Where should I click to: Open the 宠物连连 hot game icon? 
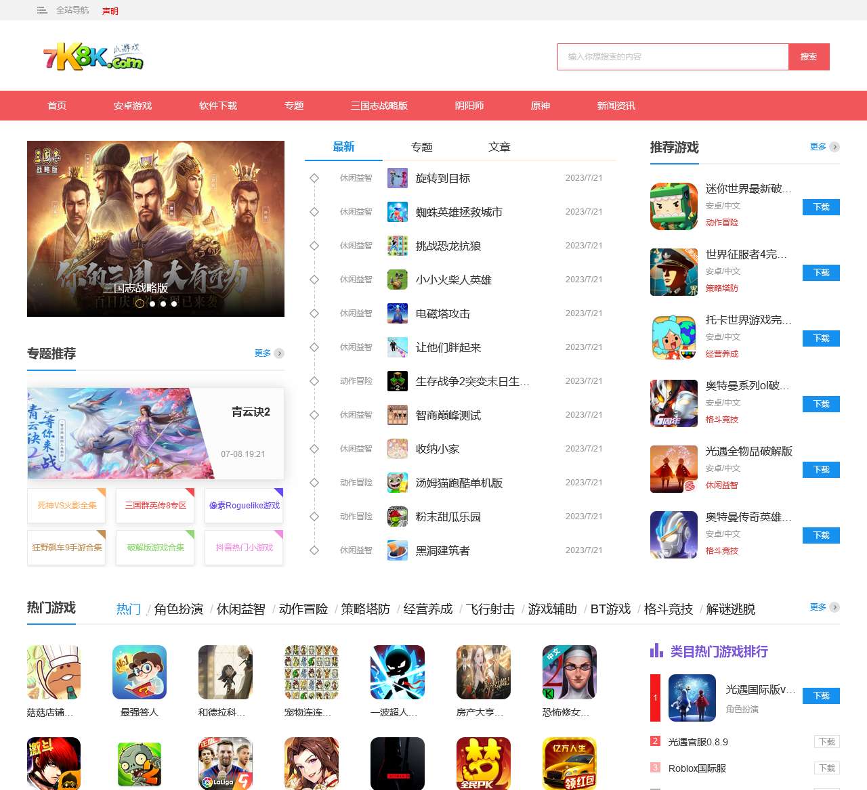[x=312, y=672]
